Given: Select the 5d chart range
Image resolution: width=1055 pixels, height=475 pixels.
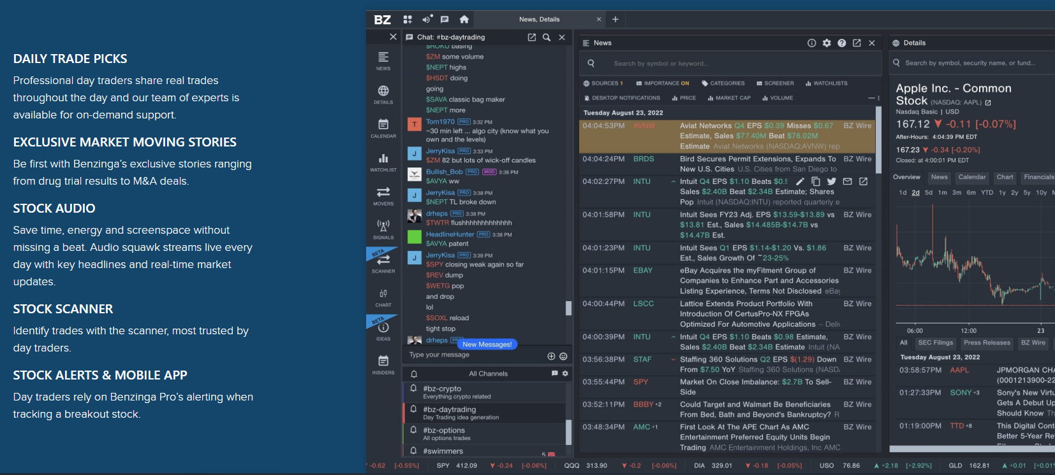Looking at the screenshot, I should pos(929,192).
